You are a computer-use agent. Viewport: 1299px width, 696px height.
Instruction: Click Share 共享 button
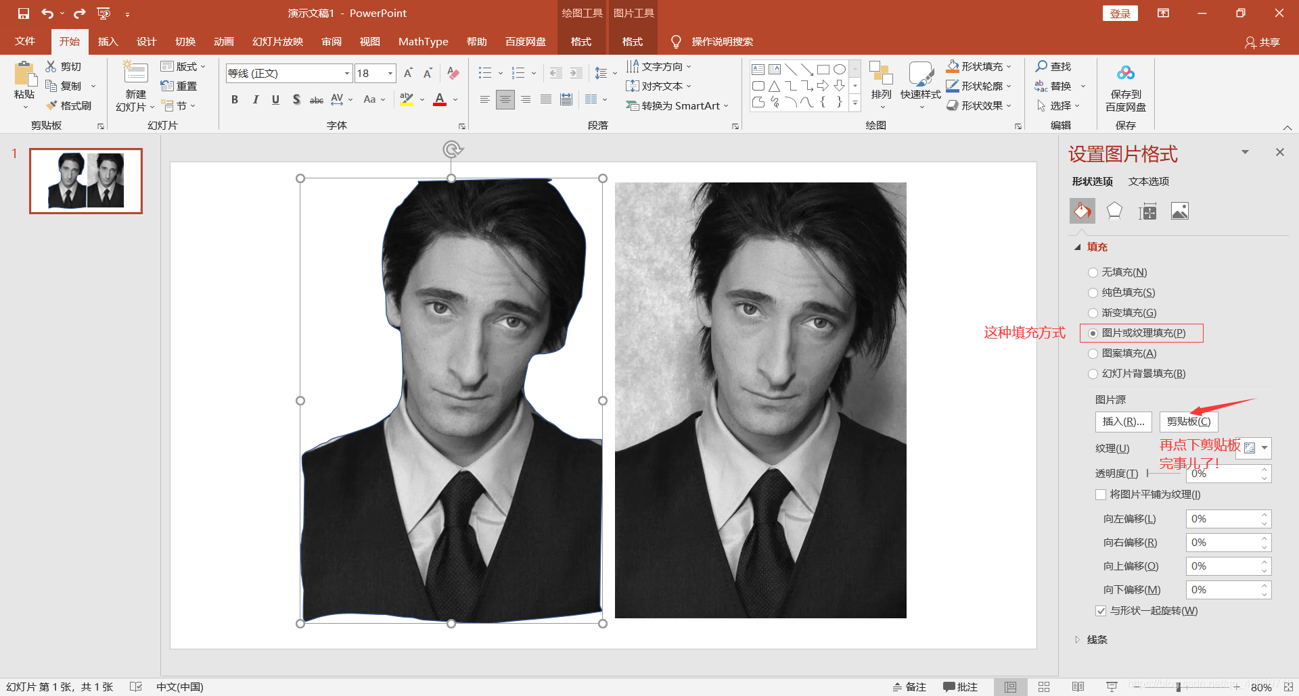[x=1262, y=42]
